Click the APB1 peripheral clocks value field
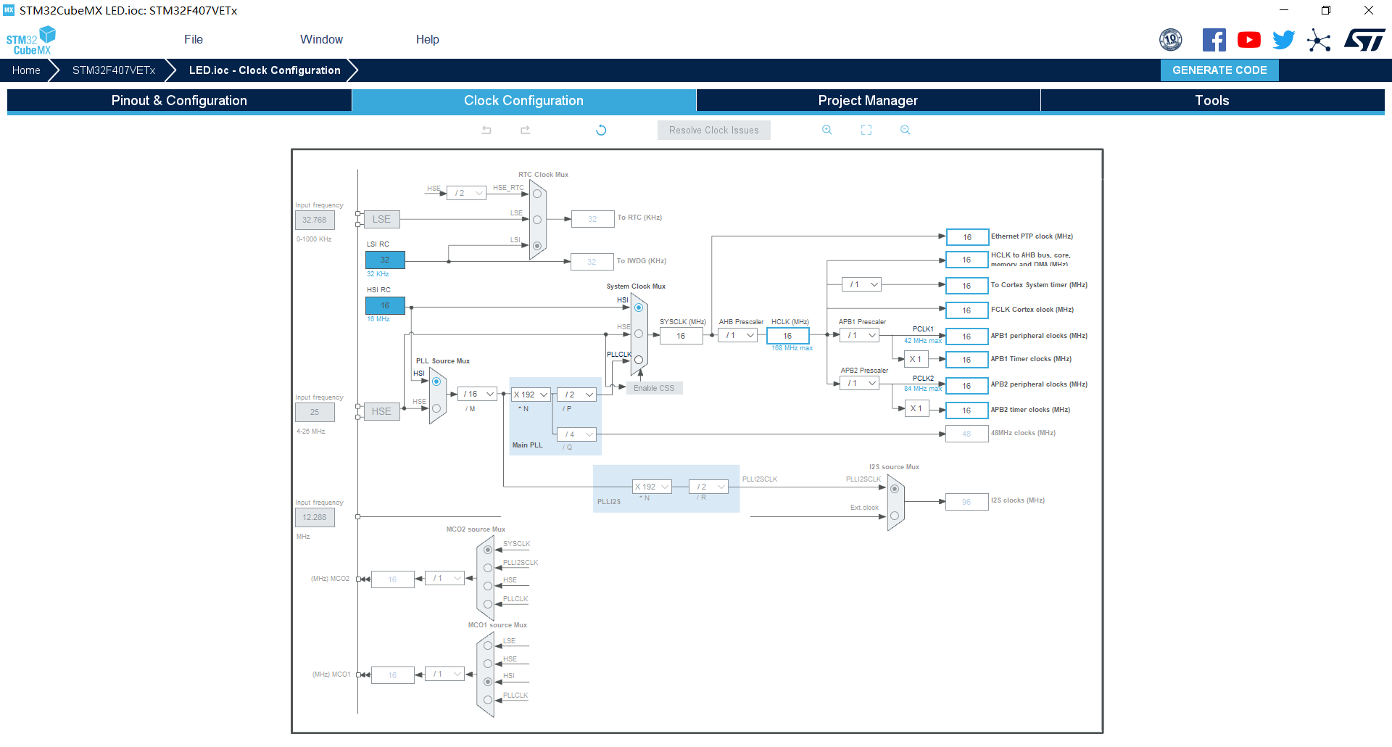Screen dimensions: 1392x747 pos(967,337)
